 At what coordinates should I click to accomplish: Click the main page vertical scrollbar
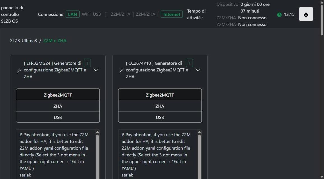(x=322, y=20)
